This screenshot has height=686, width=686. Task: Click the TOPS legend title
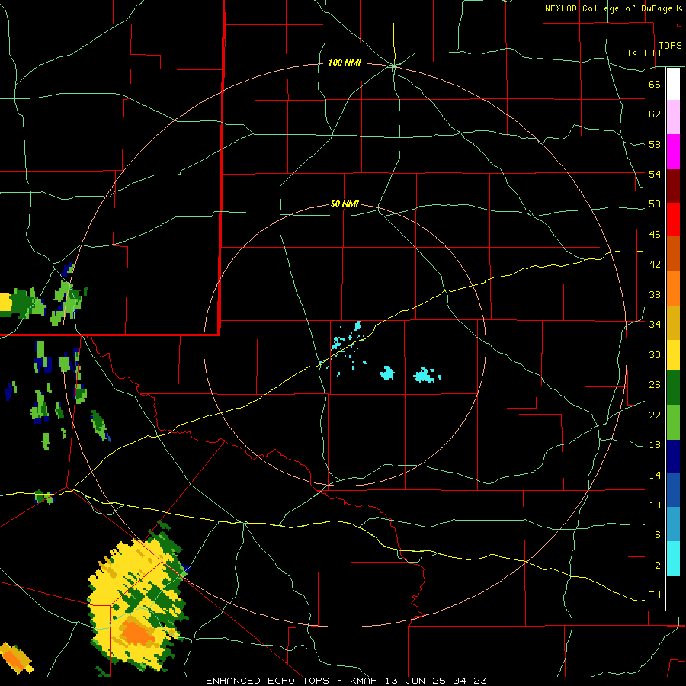pyautogui.click(x=670, y=46)
